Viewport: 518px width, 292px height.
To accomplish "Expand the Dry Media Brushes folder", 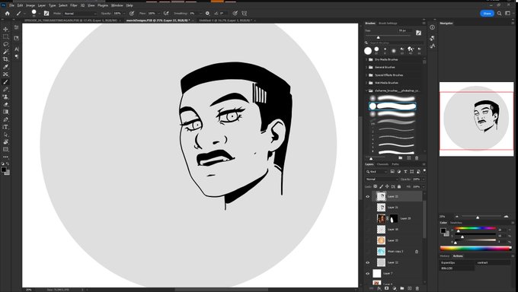I will click(x=366, y=59).
